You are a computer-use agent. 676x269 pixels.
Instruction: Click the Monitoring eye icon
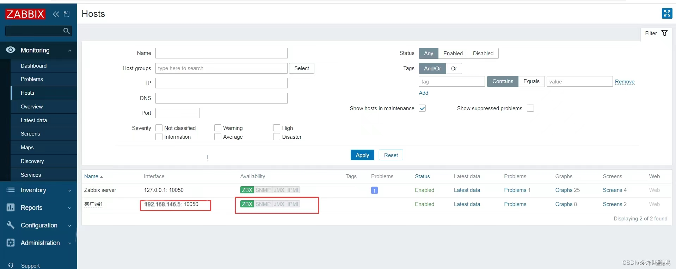[11, 50]
